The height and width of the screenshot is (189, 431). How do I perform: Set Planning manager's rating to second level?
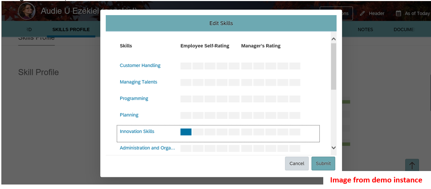coord(259,115)
